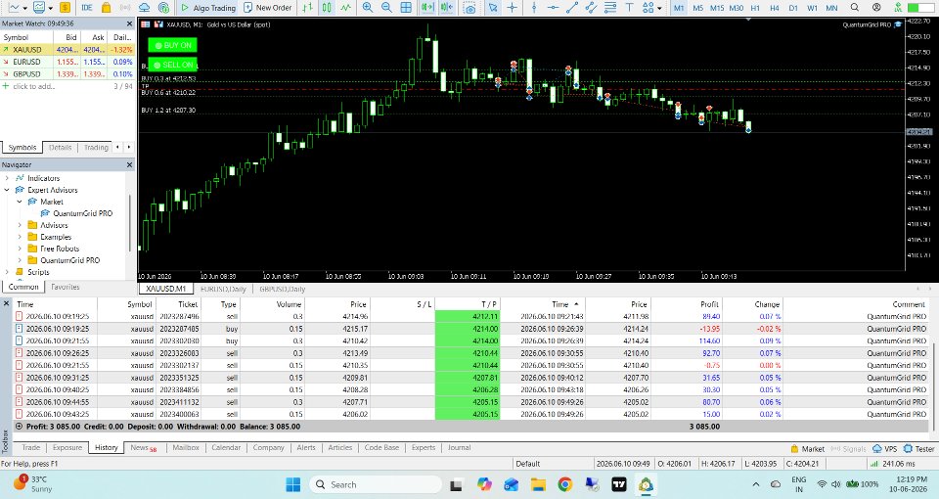
Task: Select the cursor arrow tool
Action: click(493, 8)
